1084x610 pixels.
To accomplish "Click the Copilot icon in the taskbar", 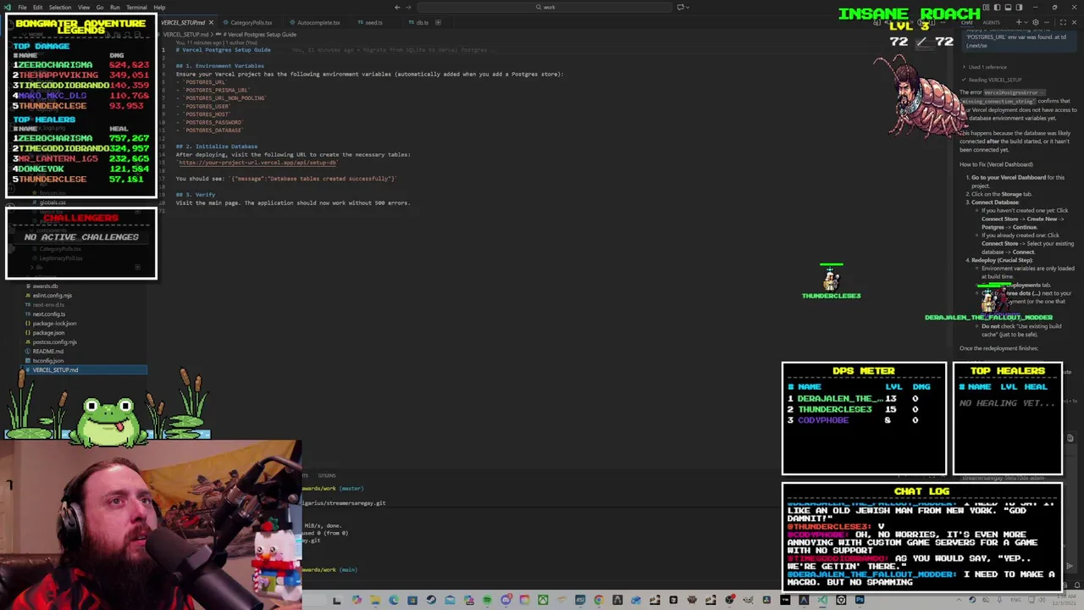I will [x=357, y=600].
